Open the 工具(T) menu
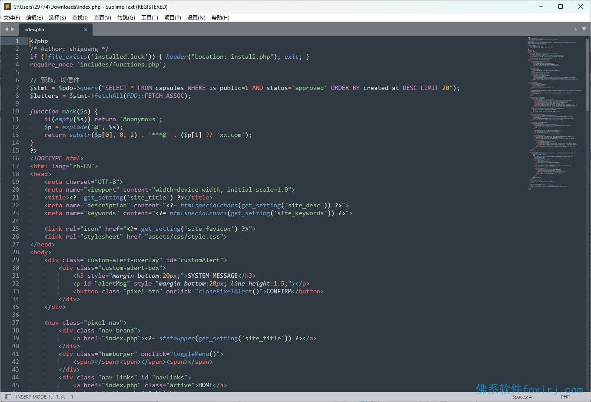 pos(149,18)
